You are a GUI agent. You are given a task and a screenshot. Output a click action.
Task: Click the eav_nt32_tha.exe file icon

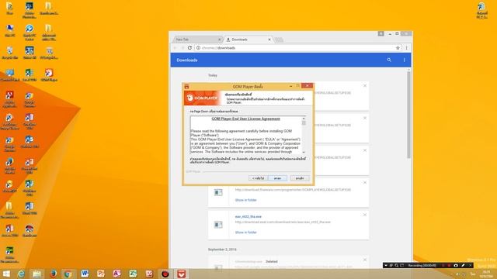[x=218, y=225]
